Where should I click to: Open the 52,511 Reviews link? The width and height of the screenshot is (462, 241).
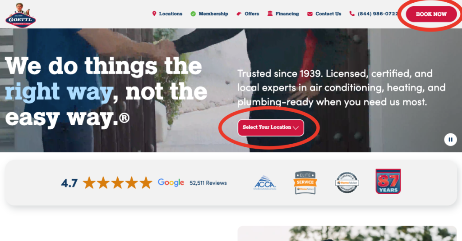(208, 183)
